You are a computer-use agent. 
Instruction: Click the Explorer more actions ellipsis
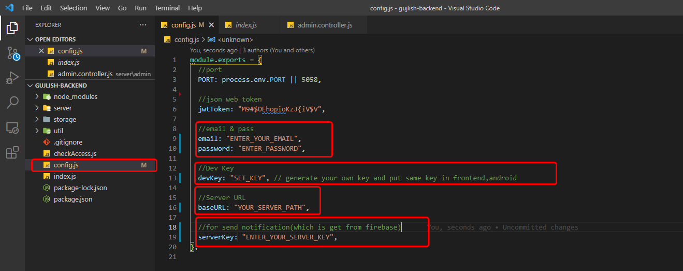tap(143, 25)
